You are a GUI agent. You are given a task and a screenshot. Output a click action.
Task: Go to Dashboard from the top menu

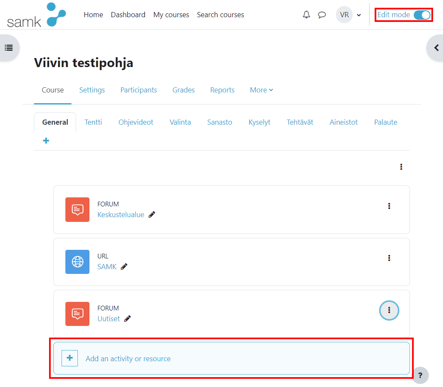click(128, 15)
